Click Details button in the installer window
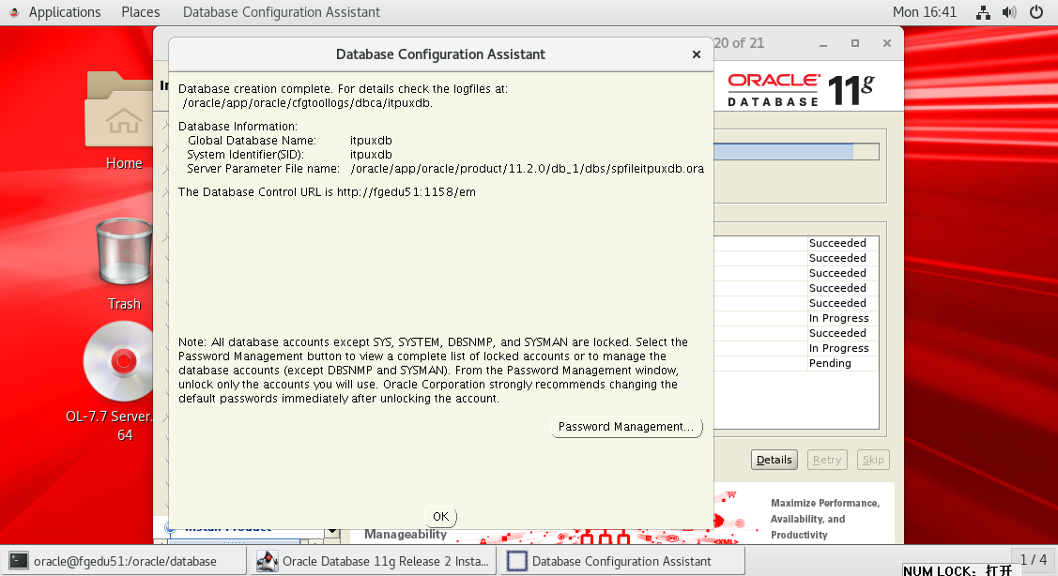1058x576 pixels. [x=774, y=460]
